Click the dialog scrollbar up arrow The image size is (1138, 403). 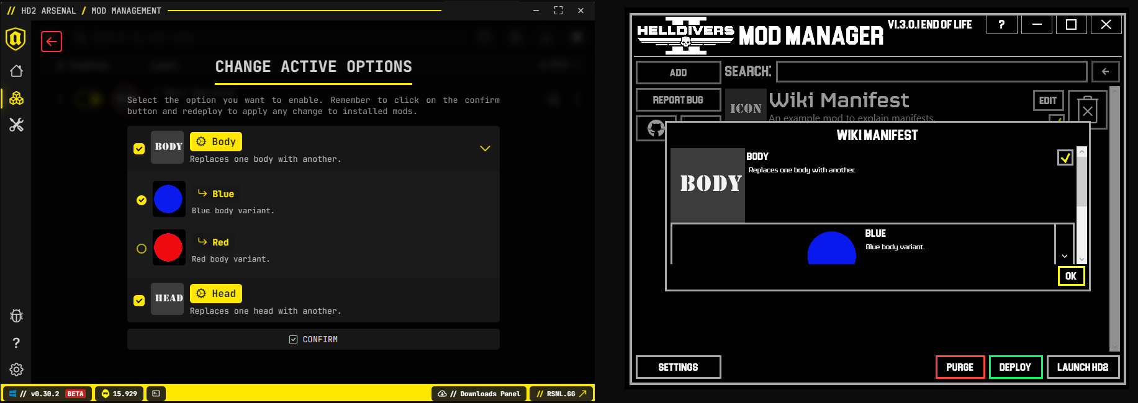(1082, 152)
